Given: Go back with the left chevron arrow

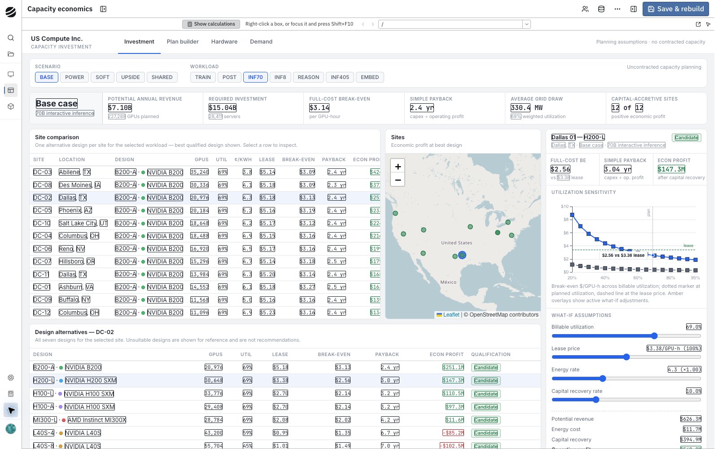Looking at the screenshot, I should 363,24.
